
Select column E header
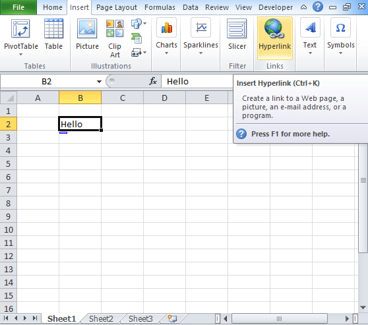(207, 98)
